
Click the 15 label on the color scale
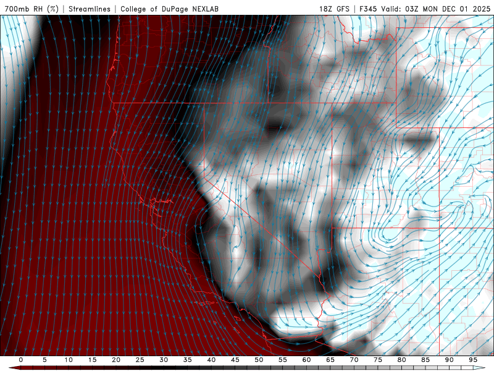(92, 360)
